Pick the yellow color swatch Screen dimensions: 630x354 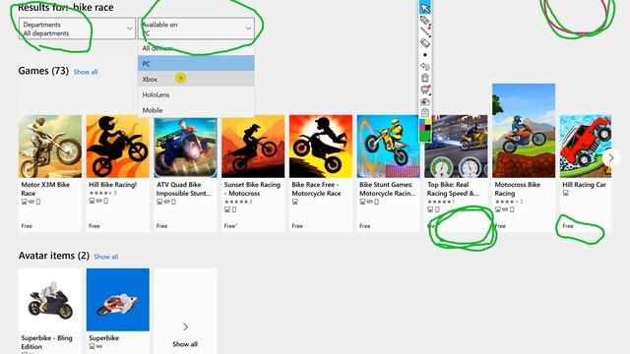pos(428,122)
